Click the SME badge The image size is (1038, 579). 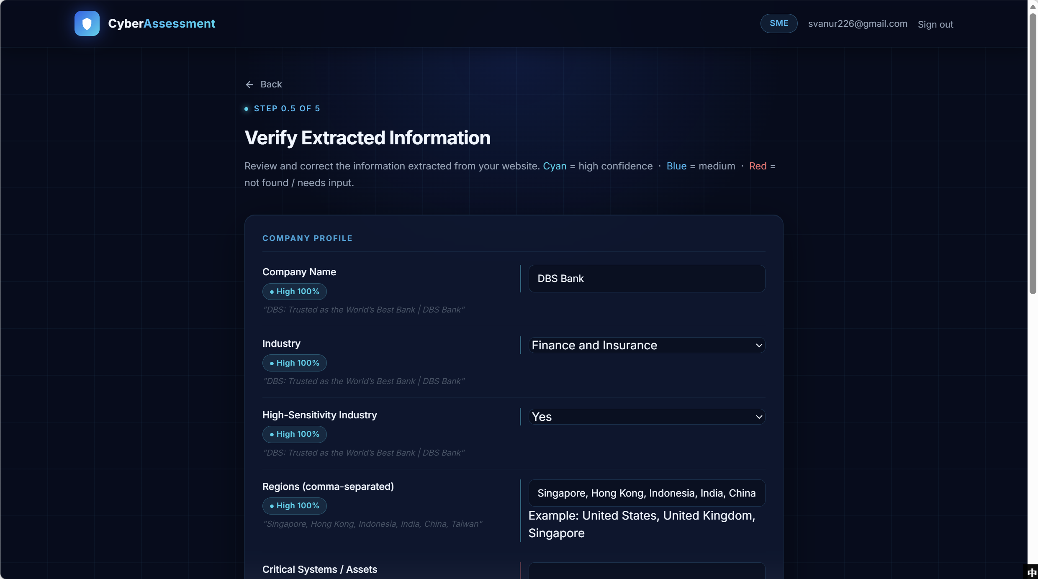tap(779, 23)
